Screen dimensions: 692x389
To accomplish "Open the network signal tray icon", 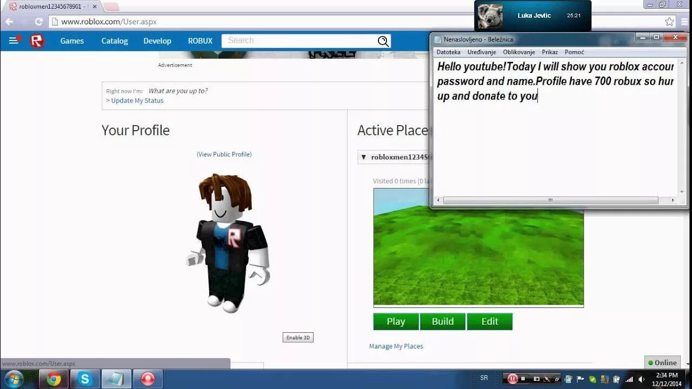I will (629, 379).
